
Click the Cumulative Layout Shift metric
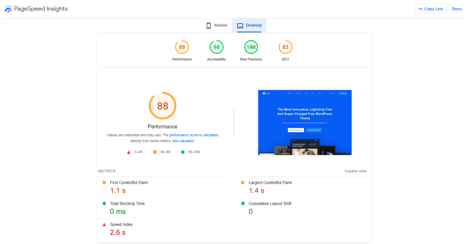(269, 203)
